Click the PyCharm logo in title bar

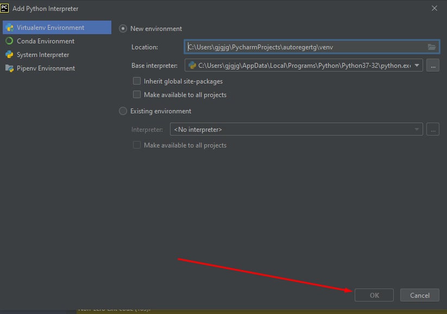coord(4,8)
